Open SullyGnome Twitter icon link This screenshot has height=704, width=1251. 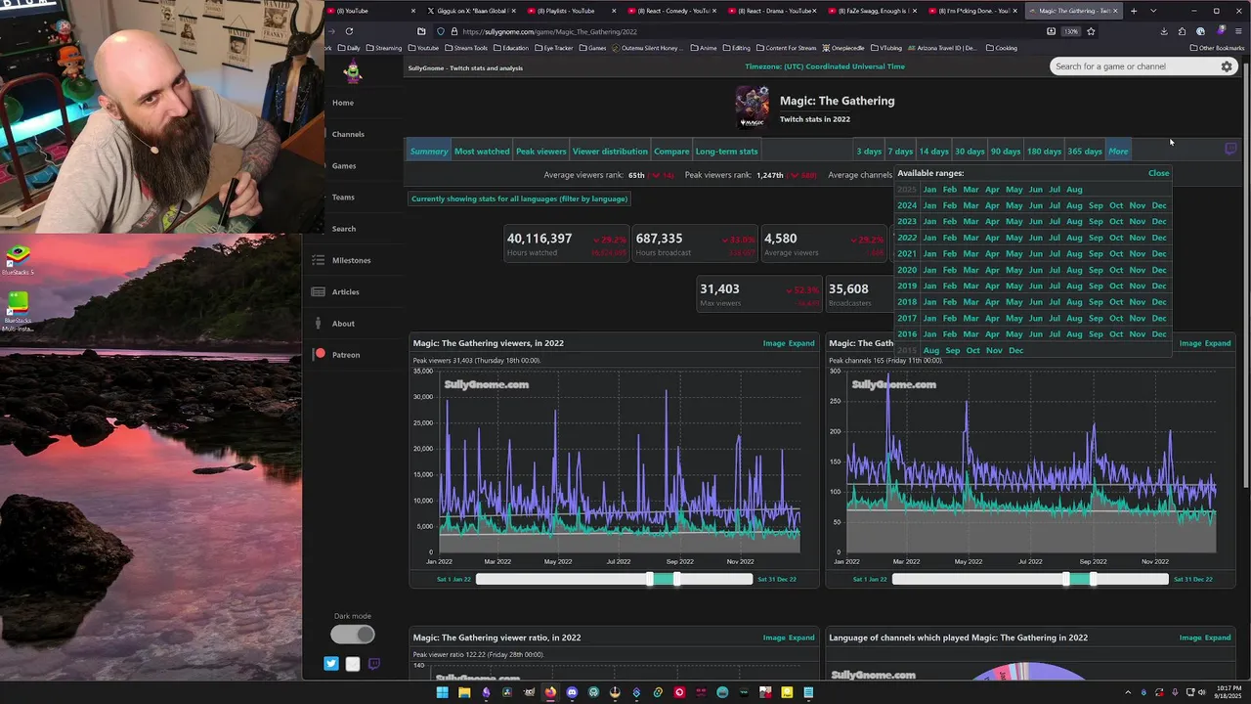click(331, 664)
